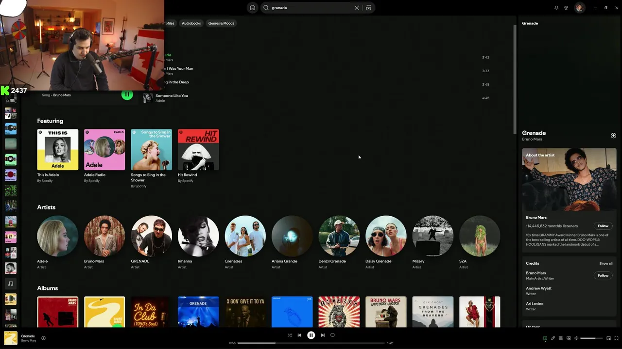This screenshot has height=349, width=622.
Task: Filter results by Genres & Moods
Action: pos(221,23)
